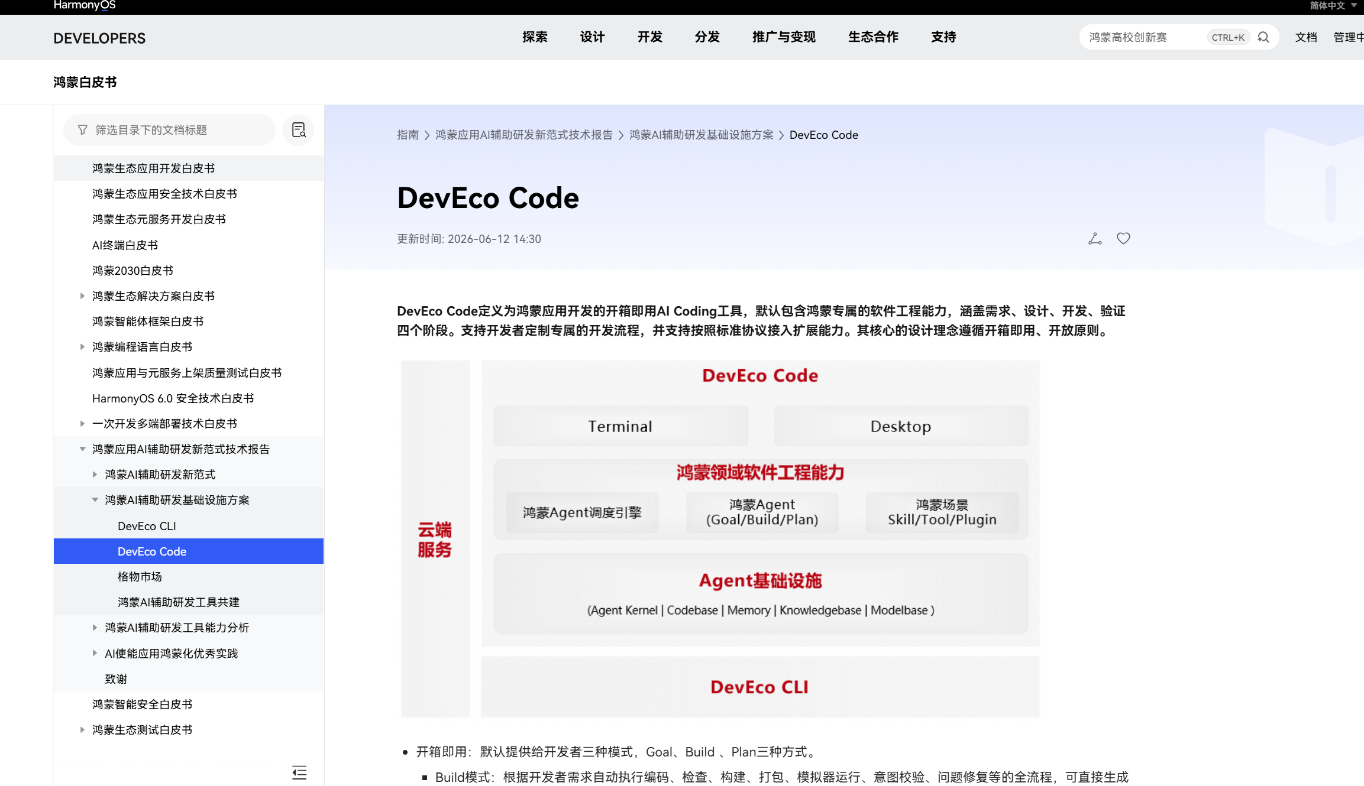Click the 更新时间 2026-06-12 14:30 text
1364x786 pixels.
[469, 239]
